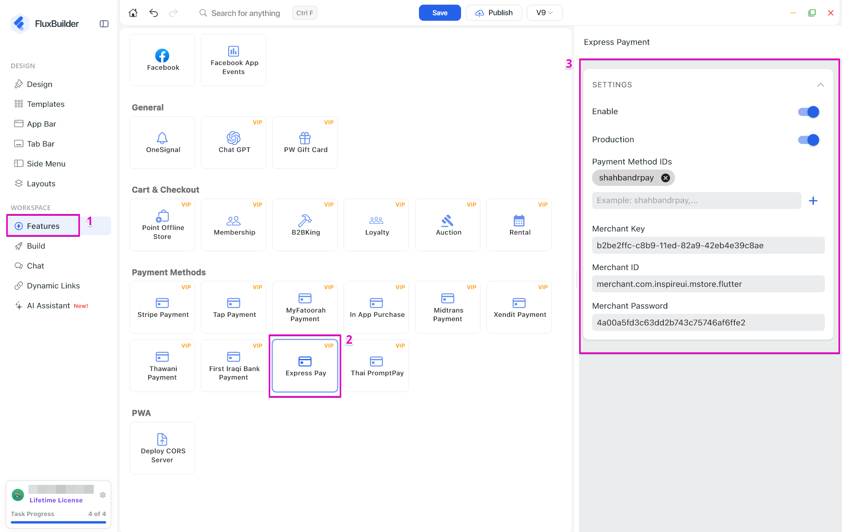Viewport: 842px width, 532px height.
Task: Open the Thai PromptPay card
Action: click(376, 366)
